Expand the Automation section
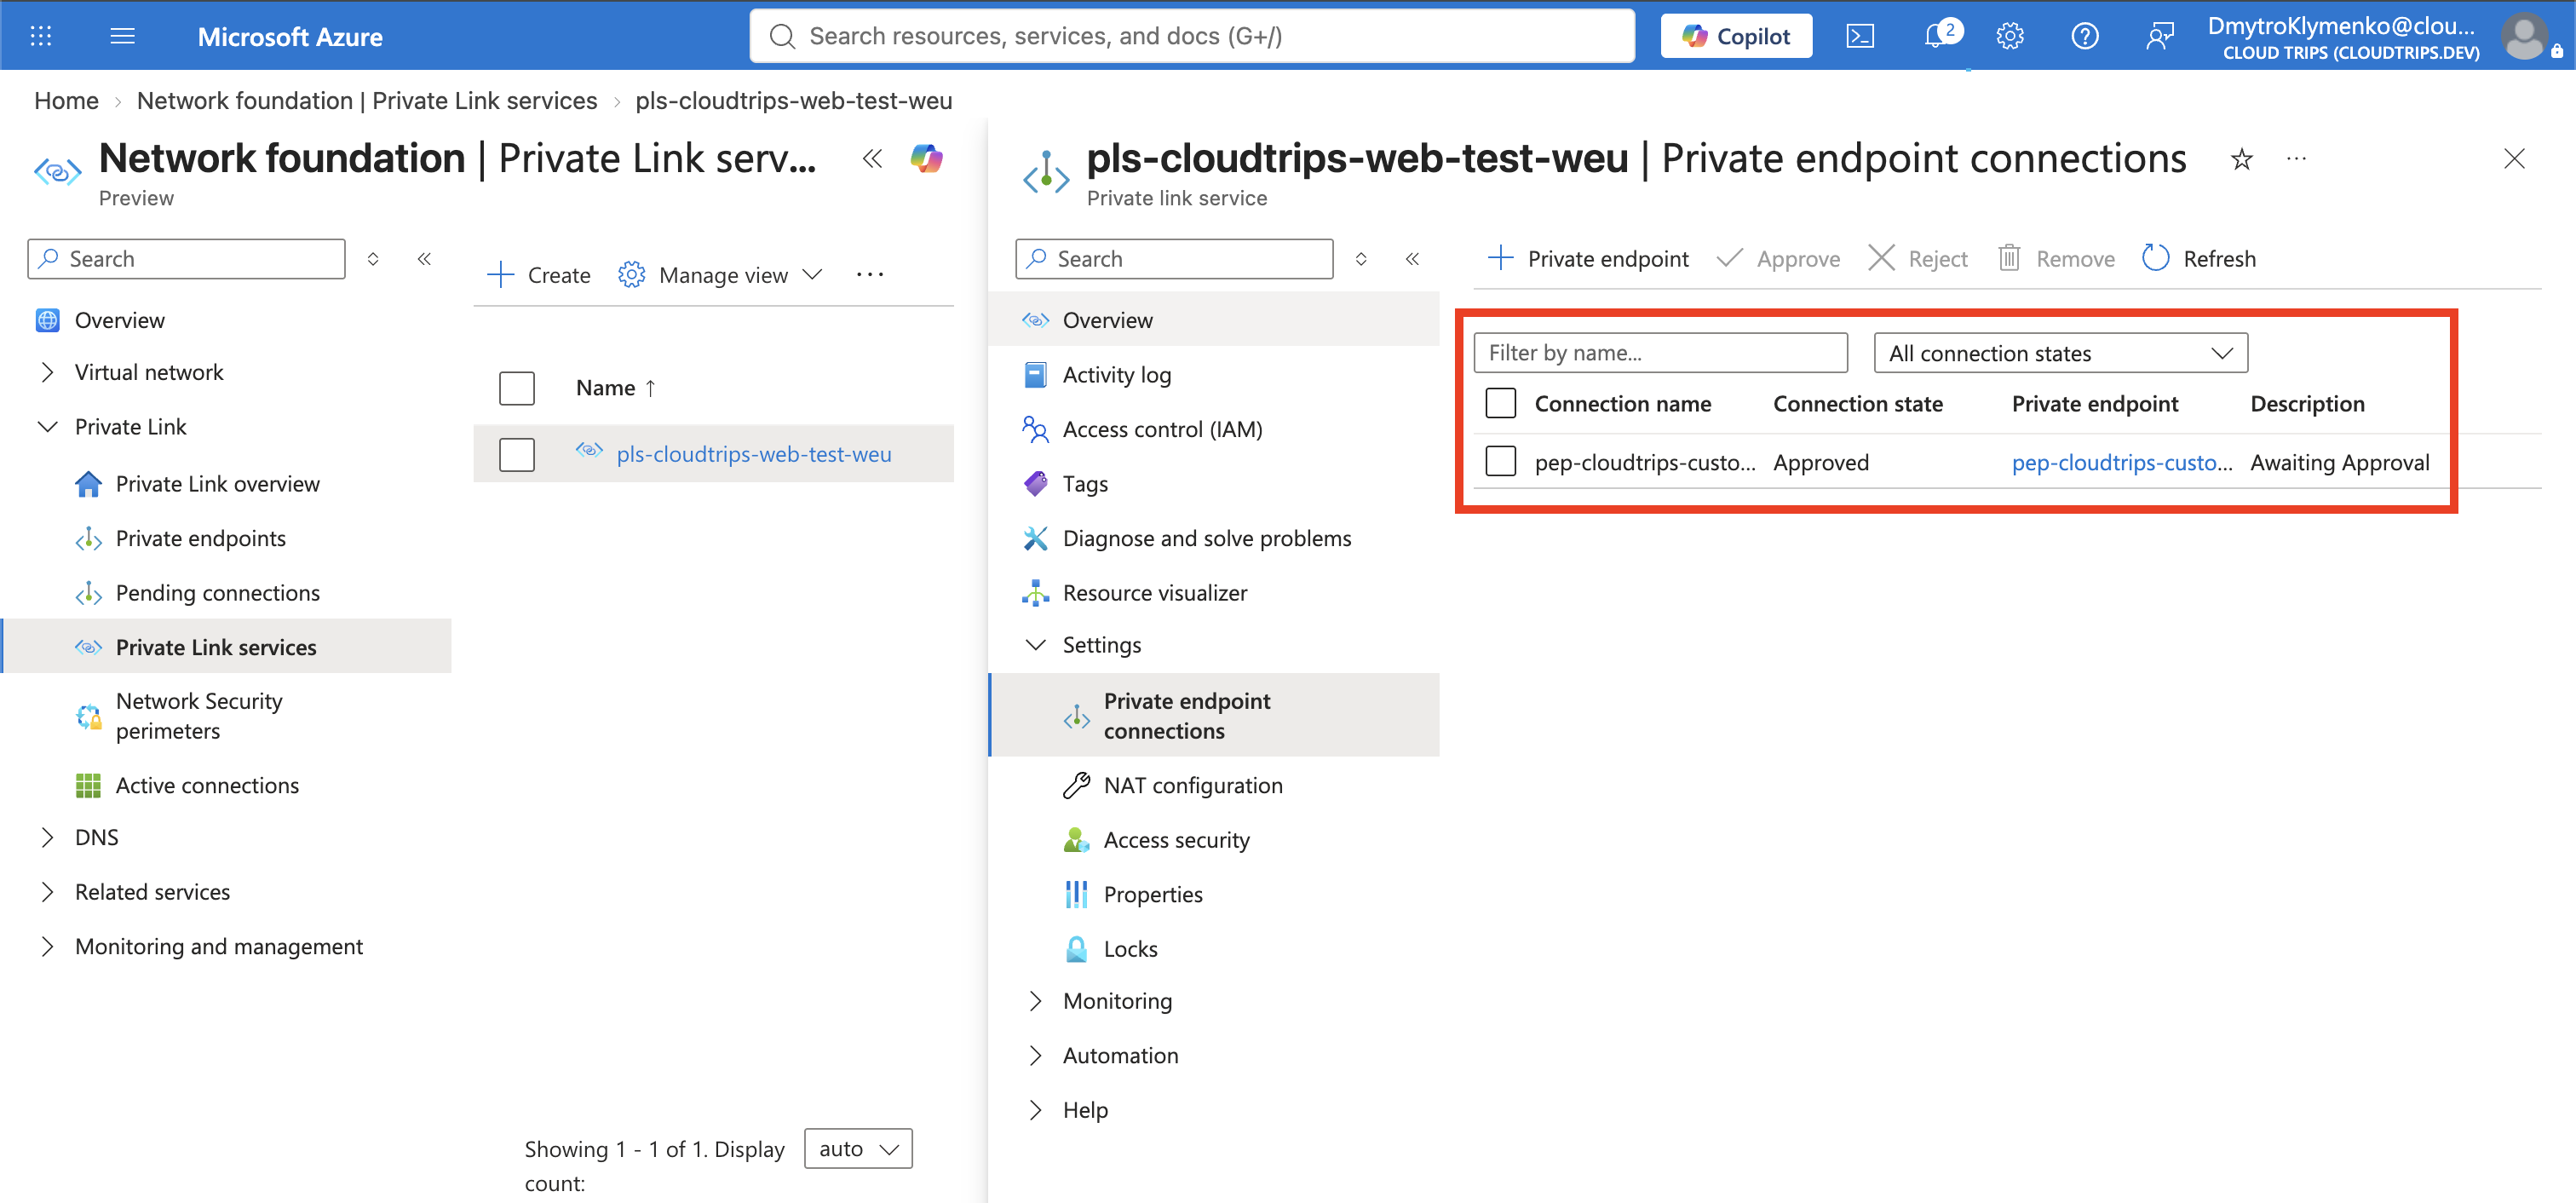2576x1203 pixels. coord(1036,1055)
